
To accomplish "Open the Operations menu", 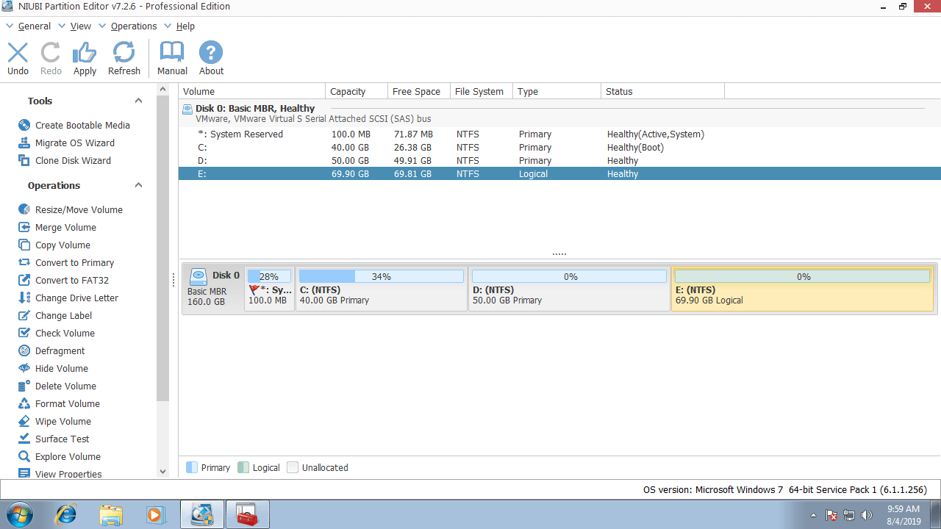I will 133,26.
